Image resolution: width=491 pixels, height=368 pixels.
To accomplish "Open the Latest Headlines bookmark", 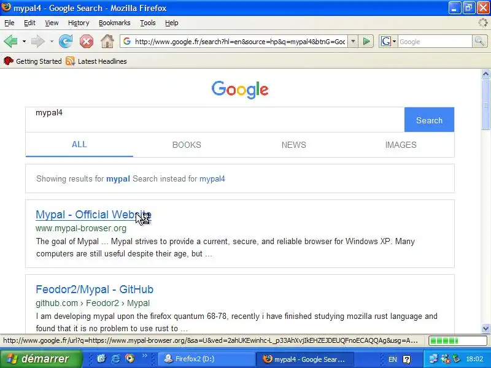I will coord(96,61).
